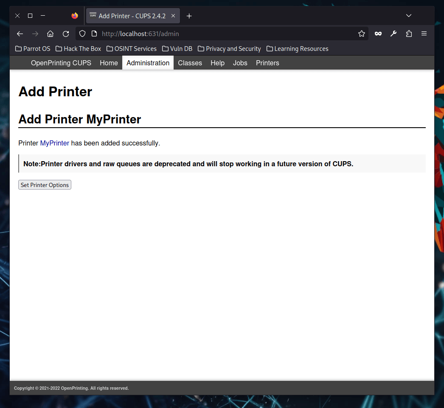Viewport: 444px width, 408px height.
Task: Open the MyPrinter link
Action: click(54, 143)
